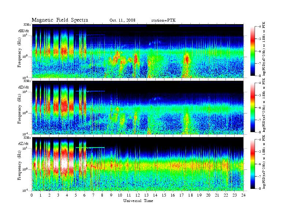The image size is (290, 224).
Task: Click the "-8" value on the dH/dt color scale
Action: pyautogui.click(x=259, y=76)
